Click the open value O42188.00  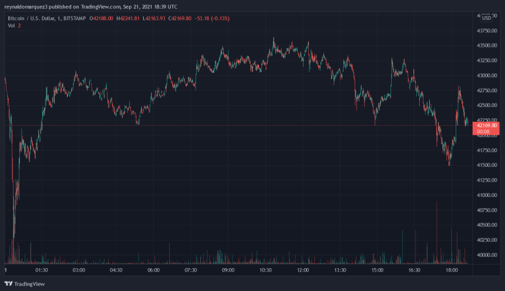[x=101, y=18]
